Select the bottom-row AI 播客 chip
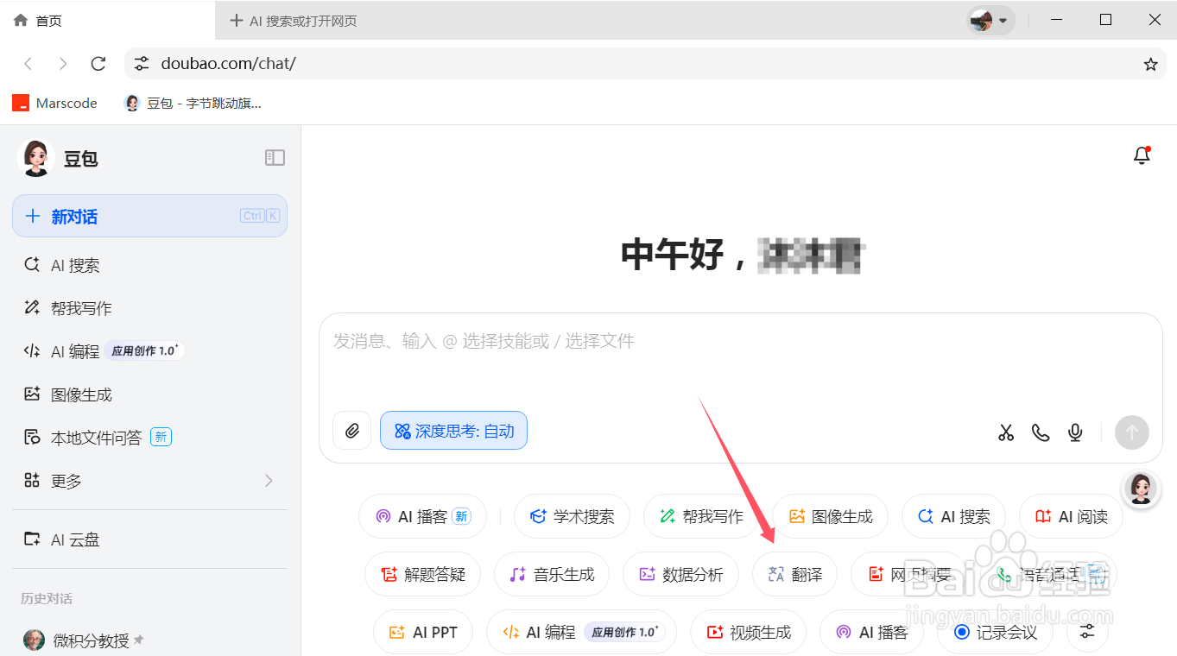Viewport: 1177px width, 656px height. tap(871, 632)
